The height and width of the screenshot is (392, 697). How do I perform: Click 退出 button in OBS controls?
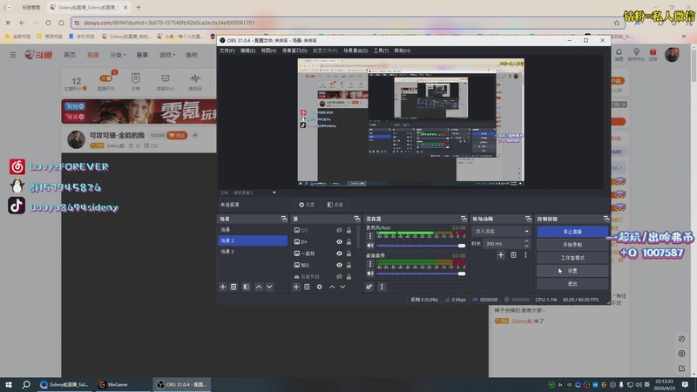tap(572, 284)
